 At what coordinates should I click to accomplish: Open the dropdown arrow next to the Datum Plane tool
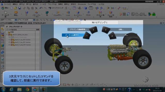[11, 14]
